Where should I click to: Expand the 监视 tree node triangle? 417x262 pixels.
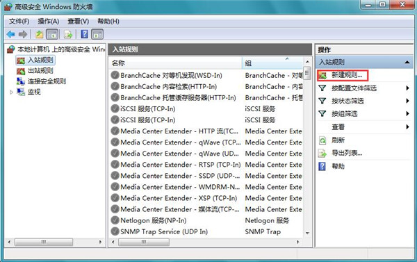click(11, 92)
